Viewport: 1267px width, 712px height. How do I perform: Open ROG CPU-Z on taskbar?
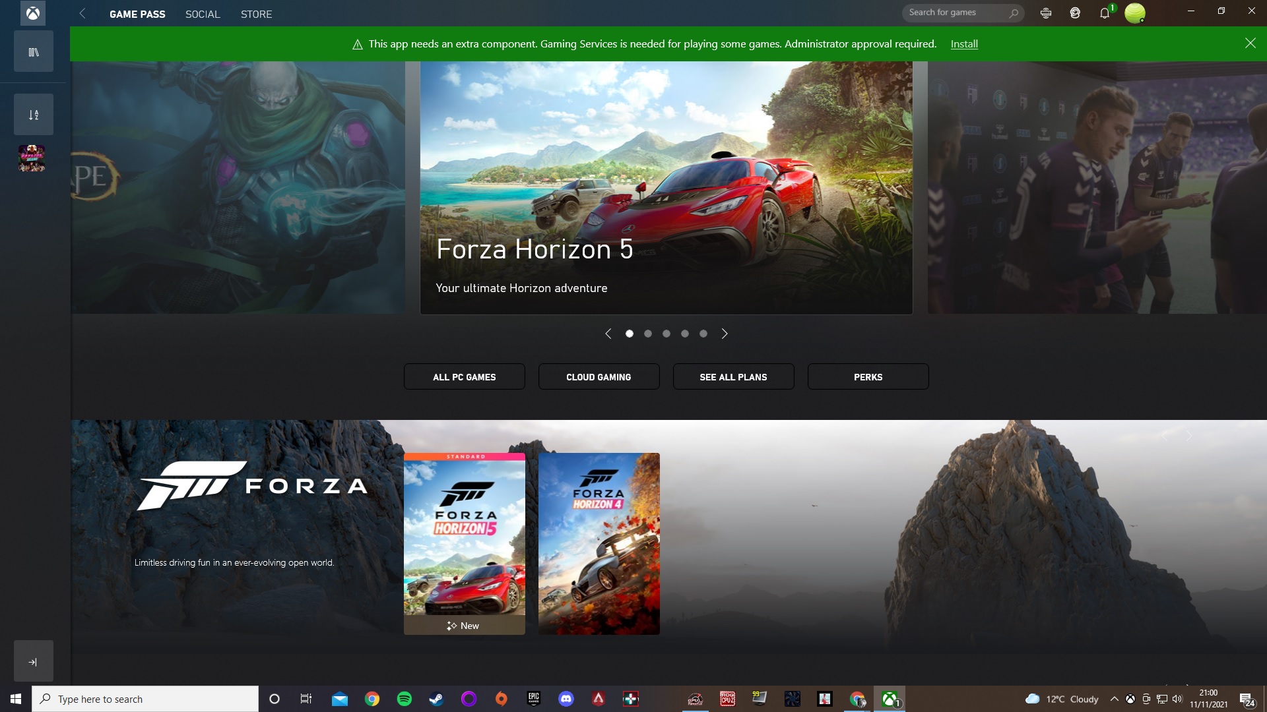tap(728, 699)
